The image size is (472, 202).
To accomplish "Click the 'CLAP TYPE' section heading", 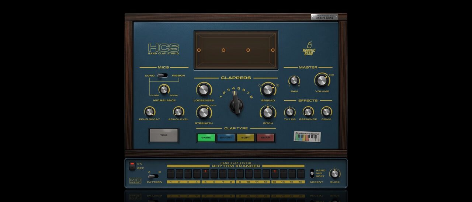I will 236,128.
